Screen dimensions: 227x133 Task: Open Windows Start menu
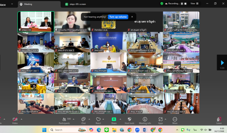pos(44,130)
